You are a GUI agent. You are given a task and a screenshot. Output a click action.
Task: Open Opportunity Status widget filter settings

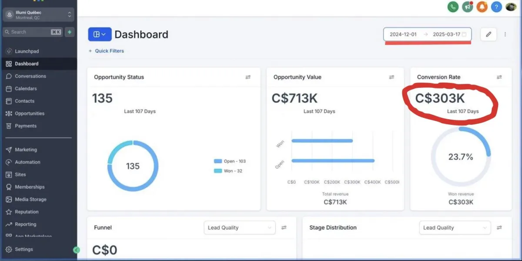(248, 77)
